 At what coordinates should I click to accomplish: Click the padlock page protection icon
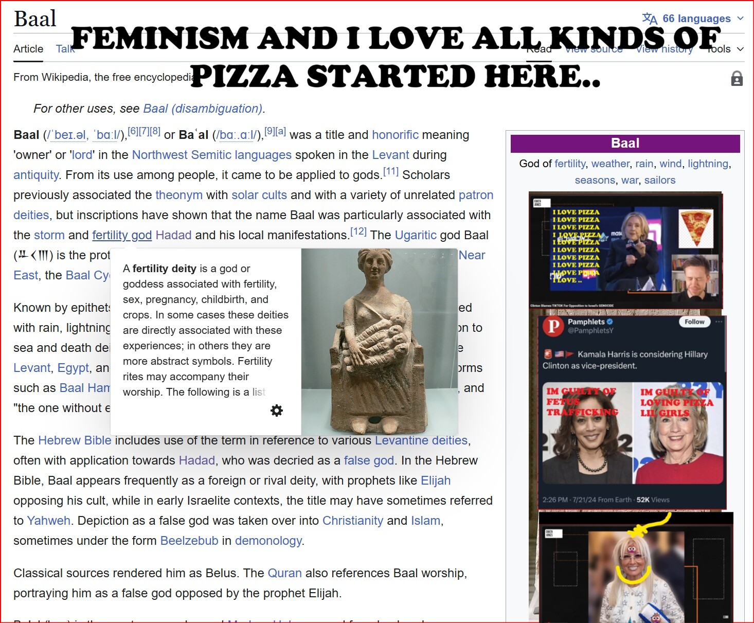click(x=737, y=79)
